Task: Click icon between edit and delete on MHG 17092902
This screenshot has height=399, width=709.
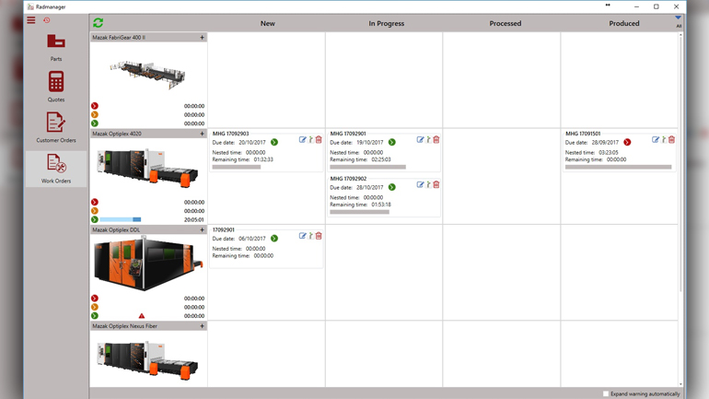Action: click(429, 184)
